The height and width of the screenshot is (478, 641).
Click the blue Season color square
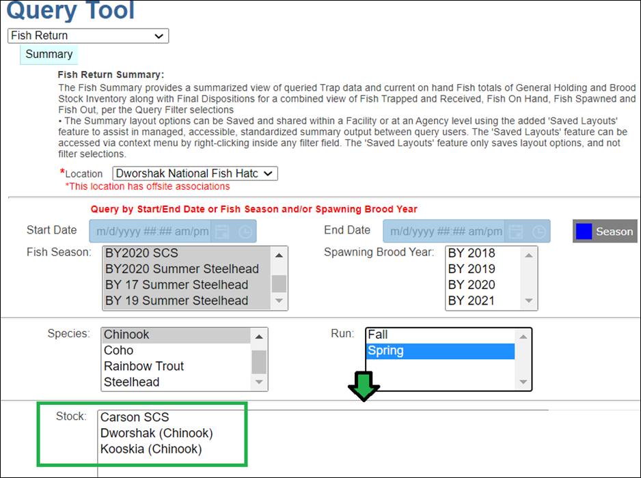[x=584, y=231]
